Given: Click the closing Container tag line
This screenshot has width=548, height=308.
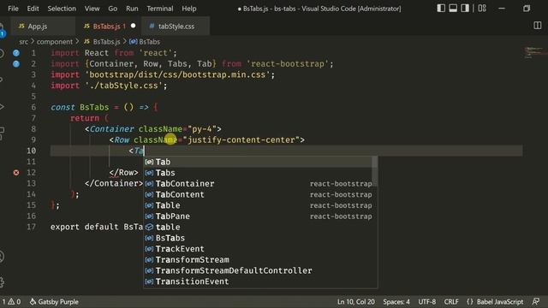Looking at the screenshot, I should click(114, 183).
